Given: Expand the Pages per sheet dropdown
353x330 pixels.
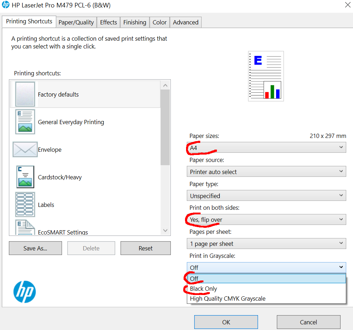Looking at the screenshot, I should click(x=266, y=243).
